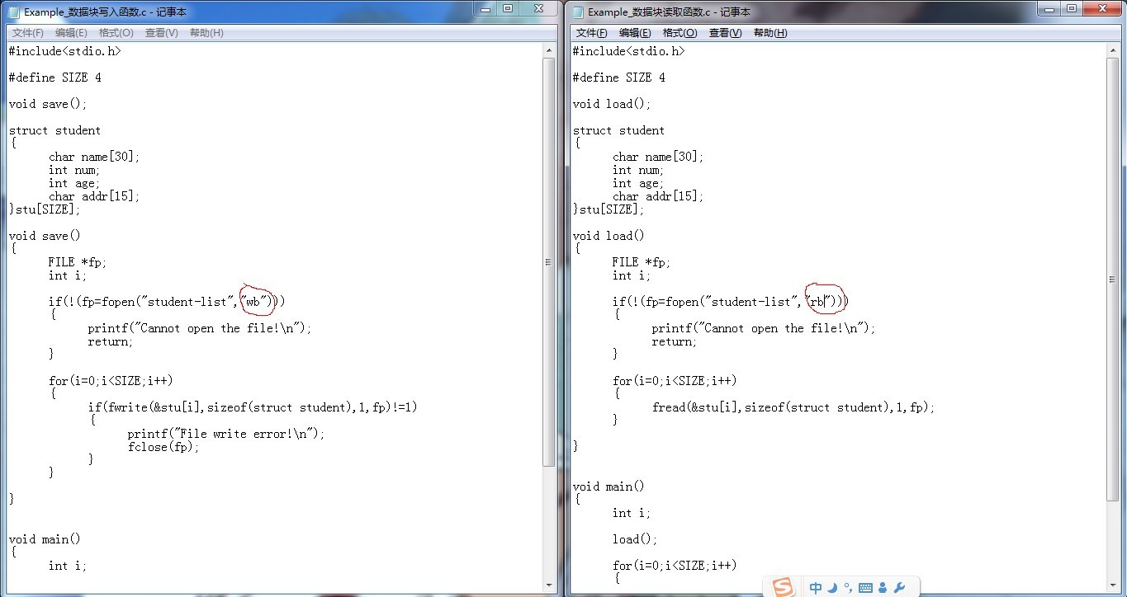Open 帮助(H) menu in the read-function window
Image resolution: width=1127 pixels, height=597 pixels.
coord(770,33)
